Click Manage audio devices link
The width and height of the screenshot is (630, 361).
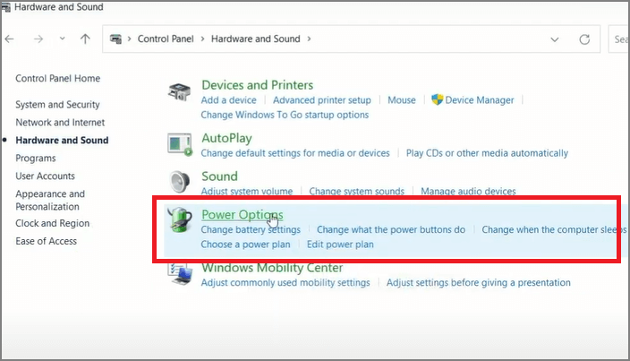click(x=468, y=192)
